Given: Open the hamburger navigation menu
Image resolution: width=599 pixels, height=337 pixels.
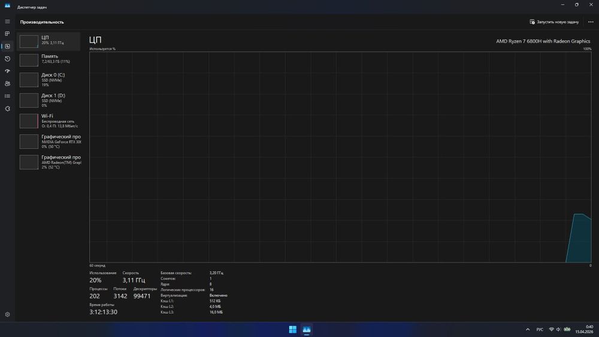Looking at the screenshot, I should (x=7, y=22).
